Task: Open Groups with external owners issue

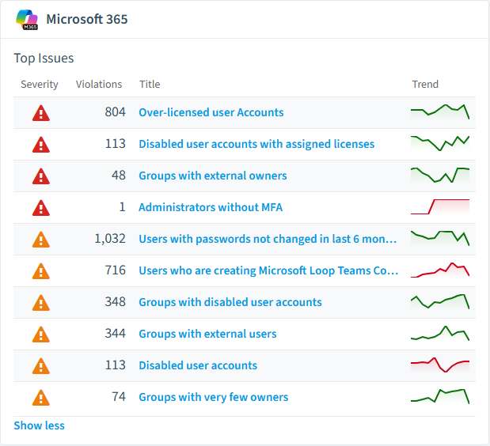Action: pyautogui.click(x=213, y=176)
